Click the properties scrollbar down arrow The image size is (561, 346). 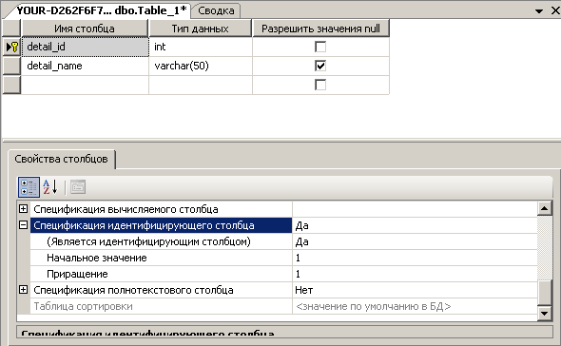click(545, 314)
